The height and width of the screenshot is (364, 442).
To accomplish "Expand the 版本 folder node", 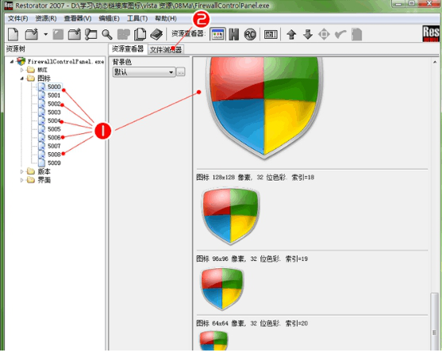I will click(21, 171).
